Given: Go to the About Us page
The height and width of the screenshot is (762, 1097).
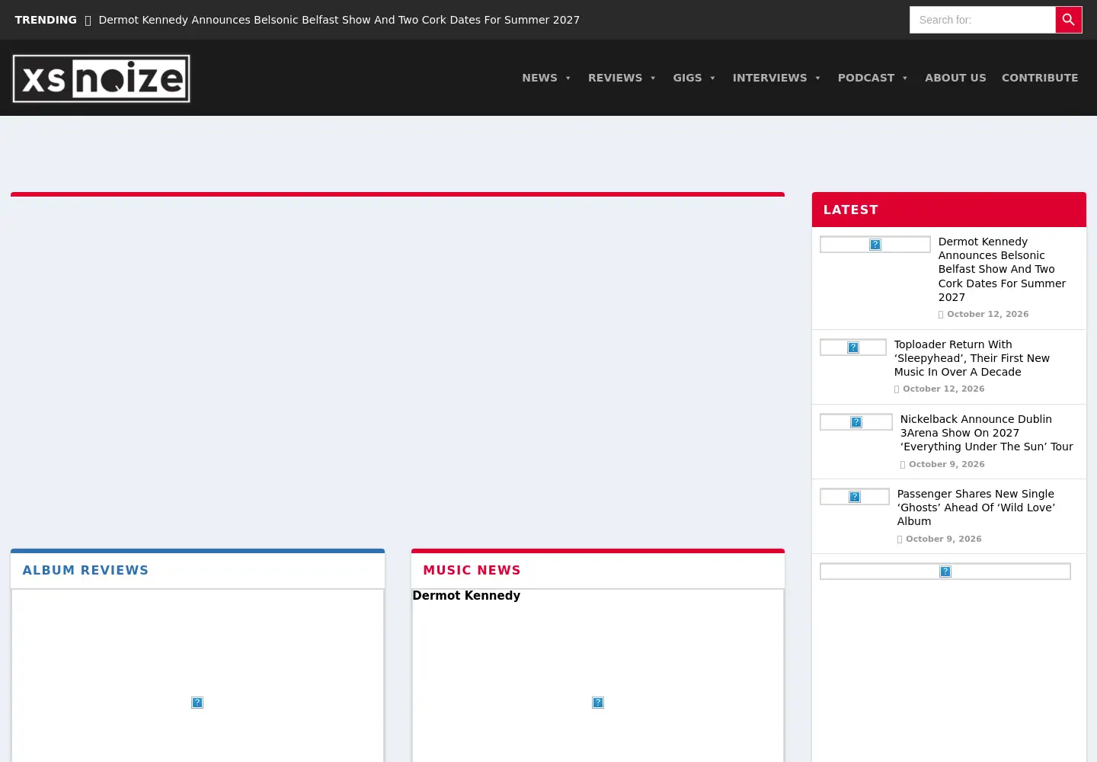Looking at the screenshot, I should click(955, 78).
